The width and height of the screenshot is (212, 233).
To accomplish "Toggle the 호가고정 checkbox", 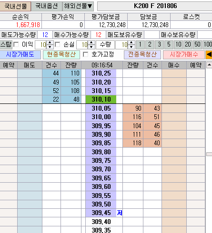I will pyautogui.click(x=86, y=55).
